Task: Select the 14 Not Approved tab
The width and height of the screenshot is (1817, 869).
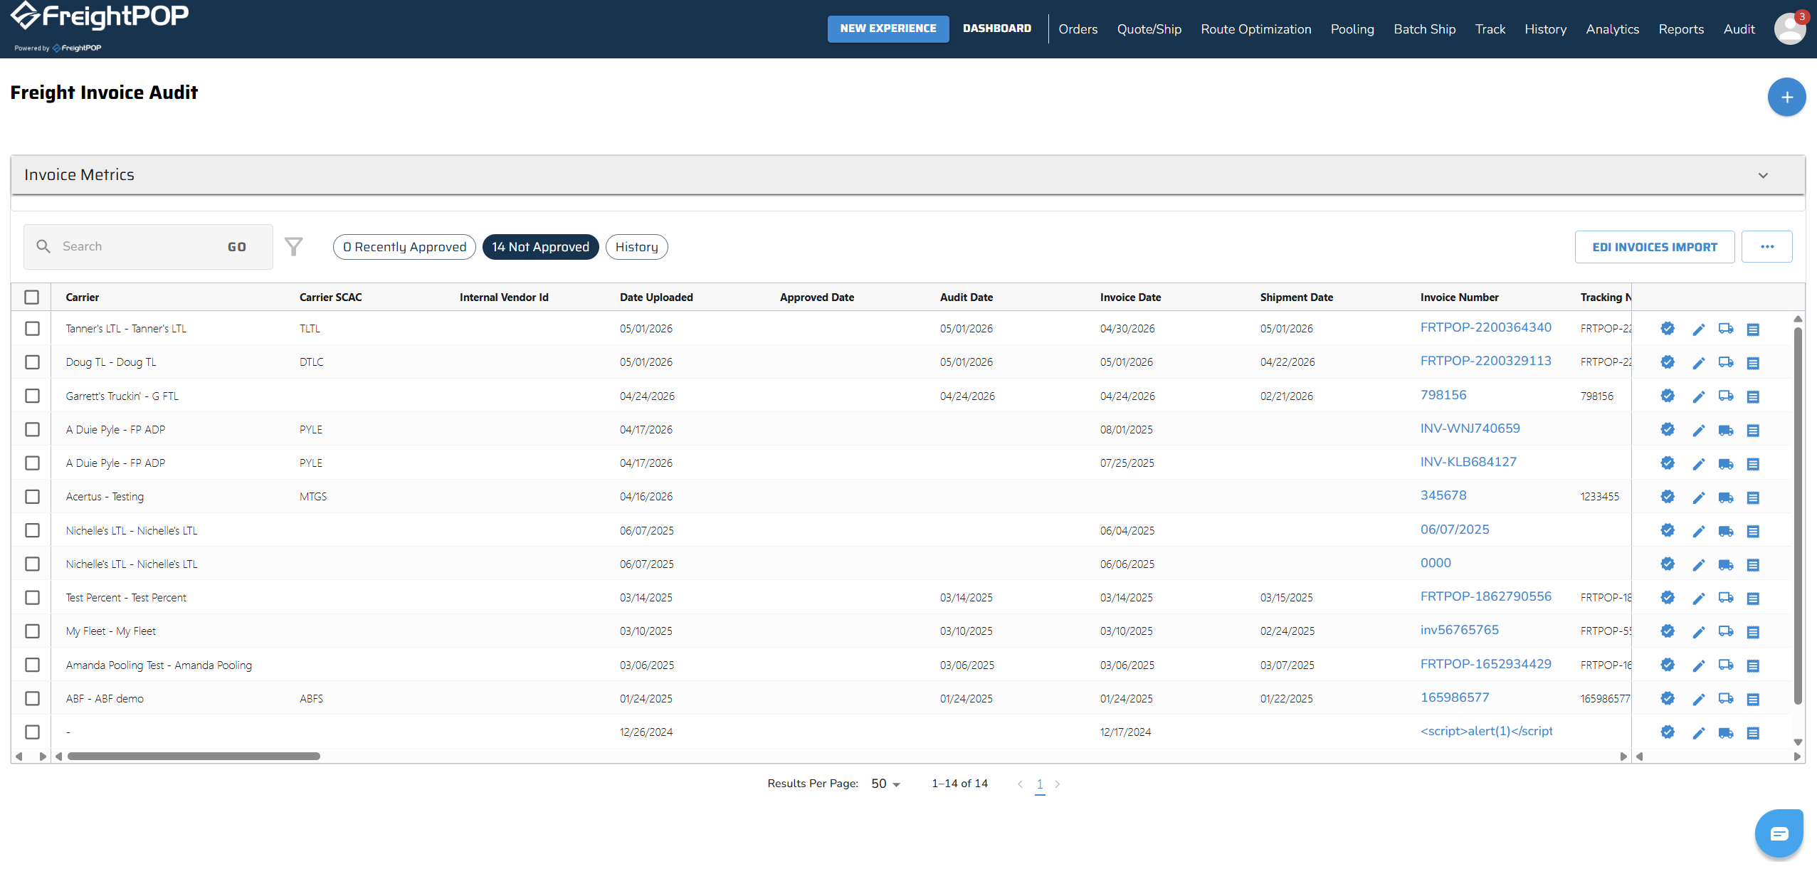Action: (x=541, y=247)
